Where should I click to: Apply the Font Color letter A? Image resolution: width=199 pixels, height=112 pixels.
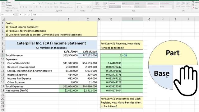click(41, 7)
